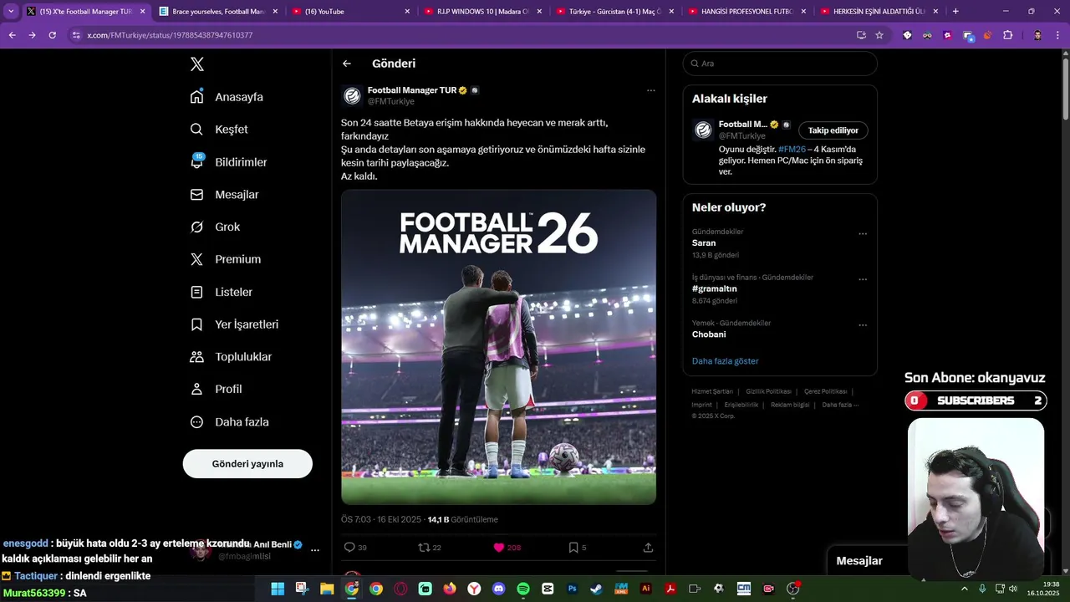Switch to HERKESİN EŞİNİ ALDATTIĞI tab
The image size is (1070, 602).
tap(879, 12)
